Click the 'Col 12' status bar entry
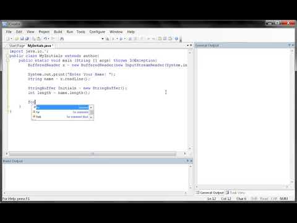The image size is (297, 223). [x=226, y=199]
